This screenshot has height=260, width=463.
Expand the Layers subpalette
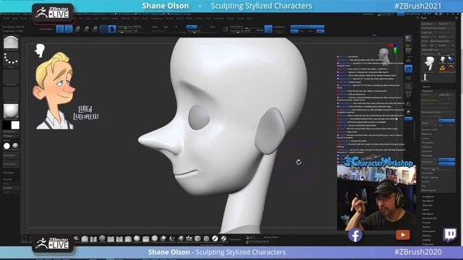point(426,209)
